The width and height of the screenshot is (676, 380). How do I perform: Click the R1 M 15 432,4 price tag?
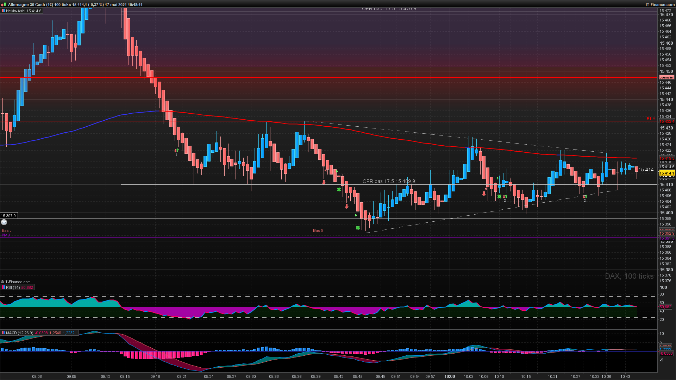click(x=666, y=121)
